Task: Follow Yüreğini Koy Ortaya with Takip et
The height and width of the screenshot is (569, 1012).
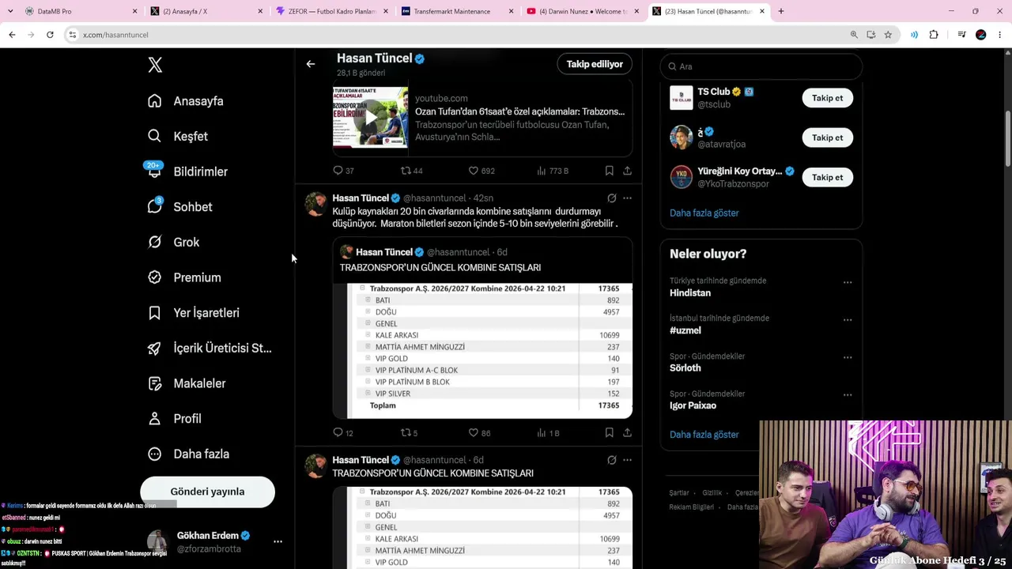Action: 828,177
